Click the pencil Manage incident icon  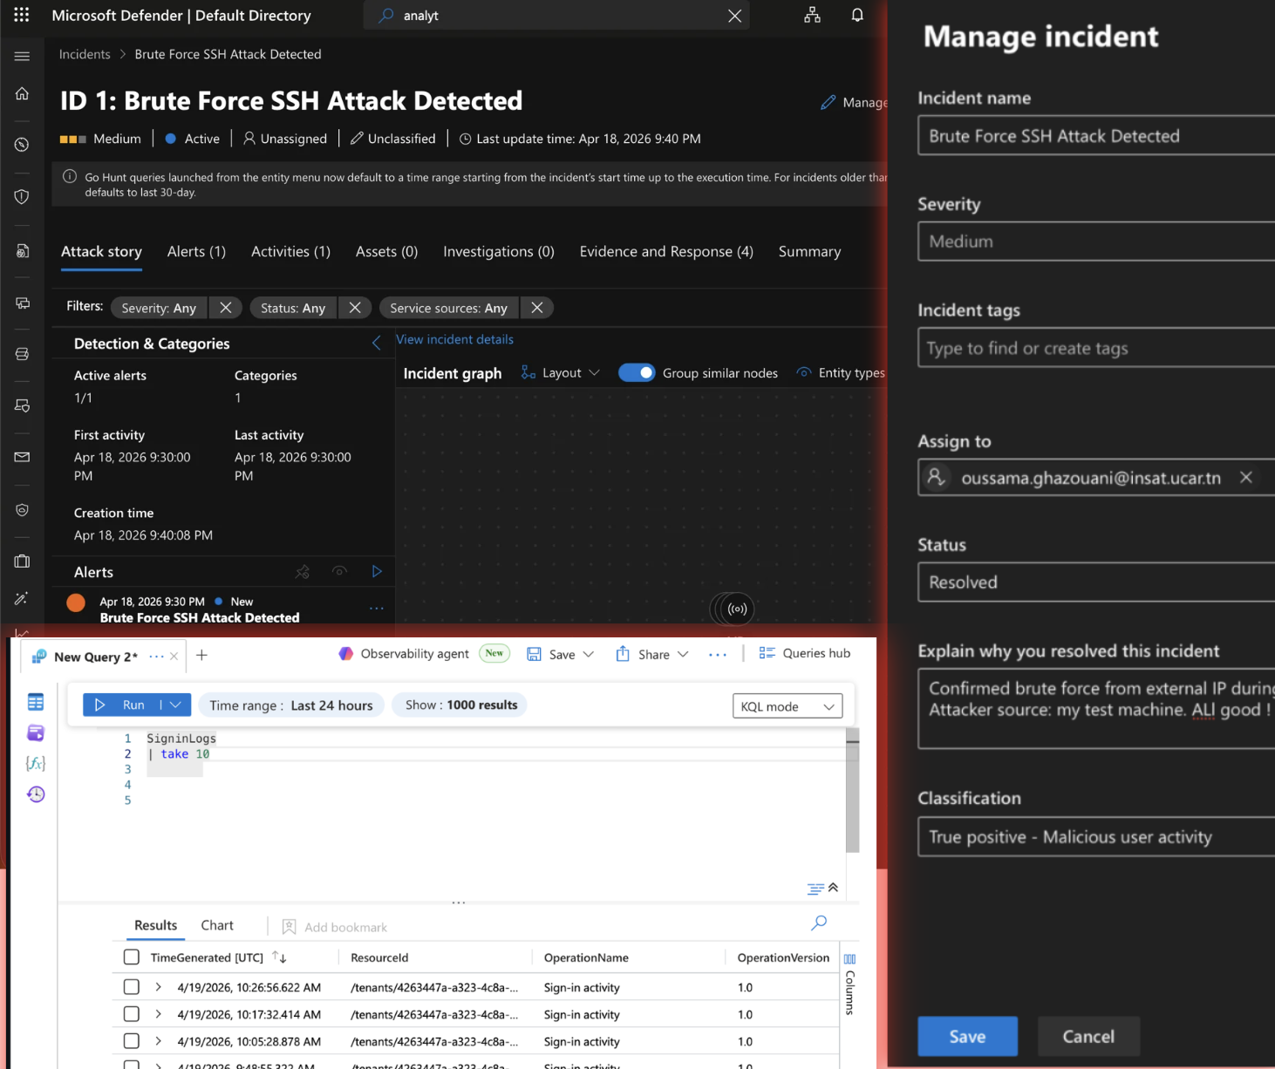828,102
